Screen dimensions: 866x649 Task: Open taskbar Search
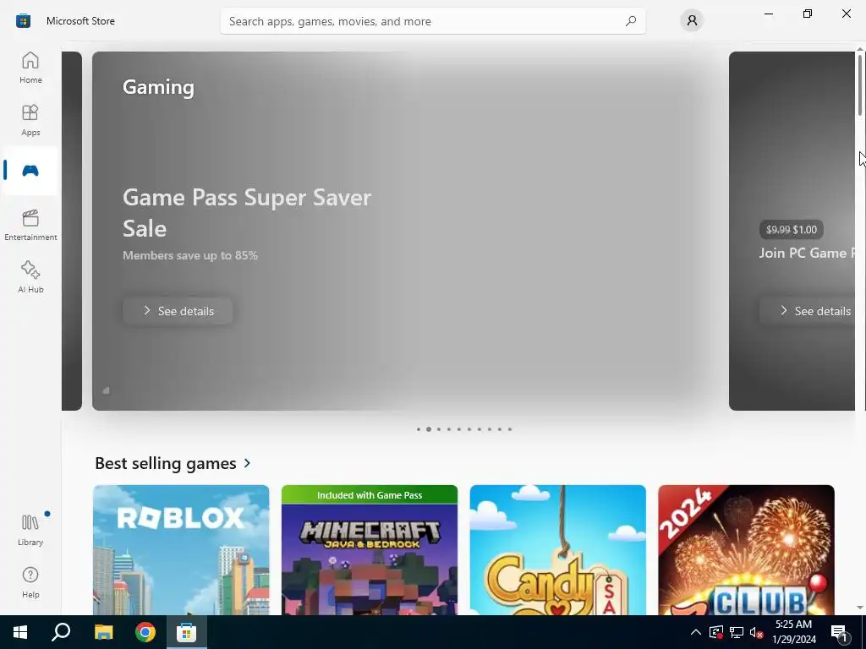coord(61,632)
